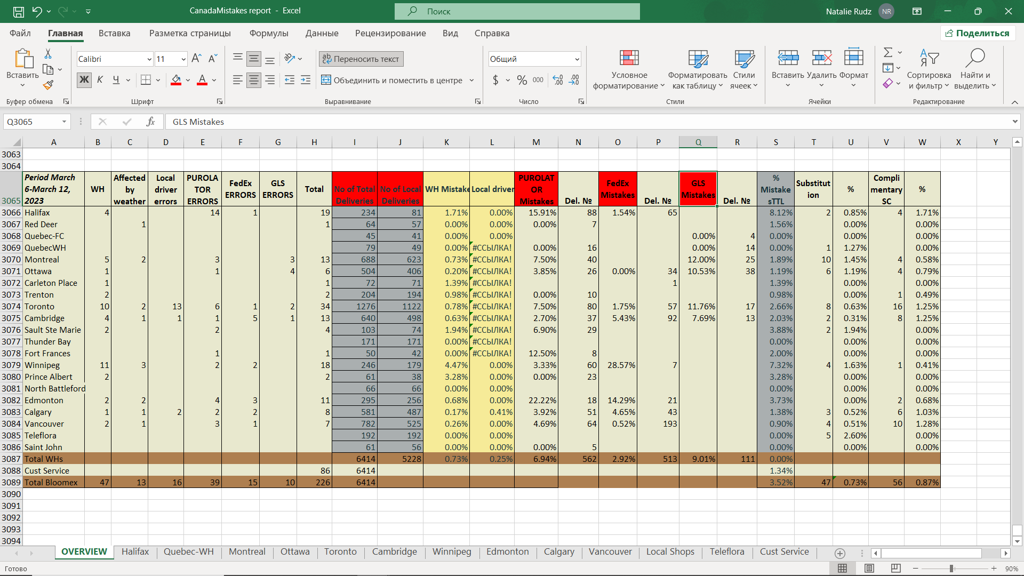The width and height of the screenshot is (1024, 576).
Task: Click the Increase Decimal icon
Action: pos(558,80)
